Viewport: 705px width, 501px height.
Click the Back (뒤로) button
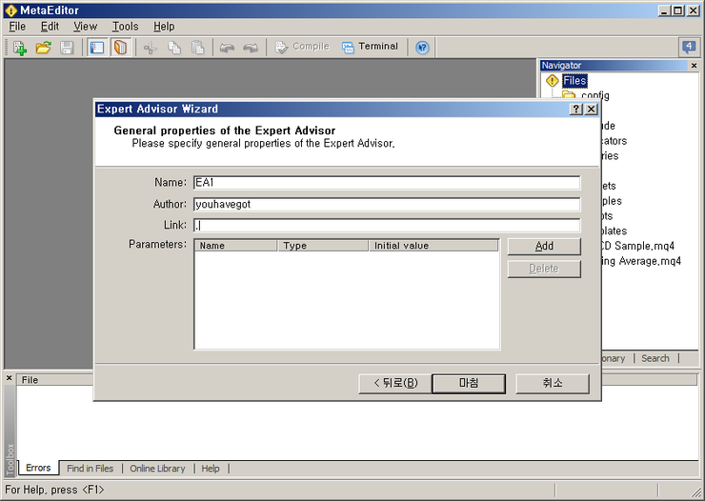[x=395, y=383]
